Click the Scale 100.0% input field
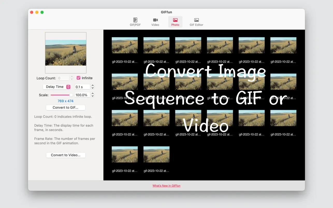The image size is (333, 208). tap(82, 95)
